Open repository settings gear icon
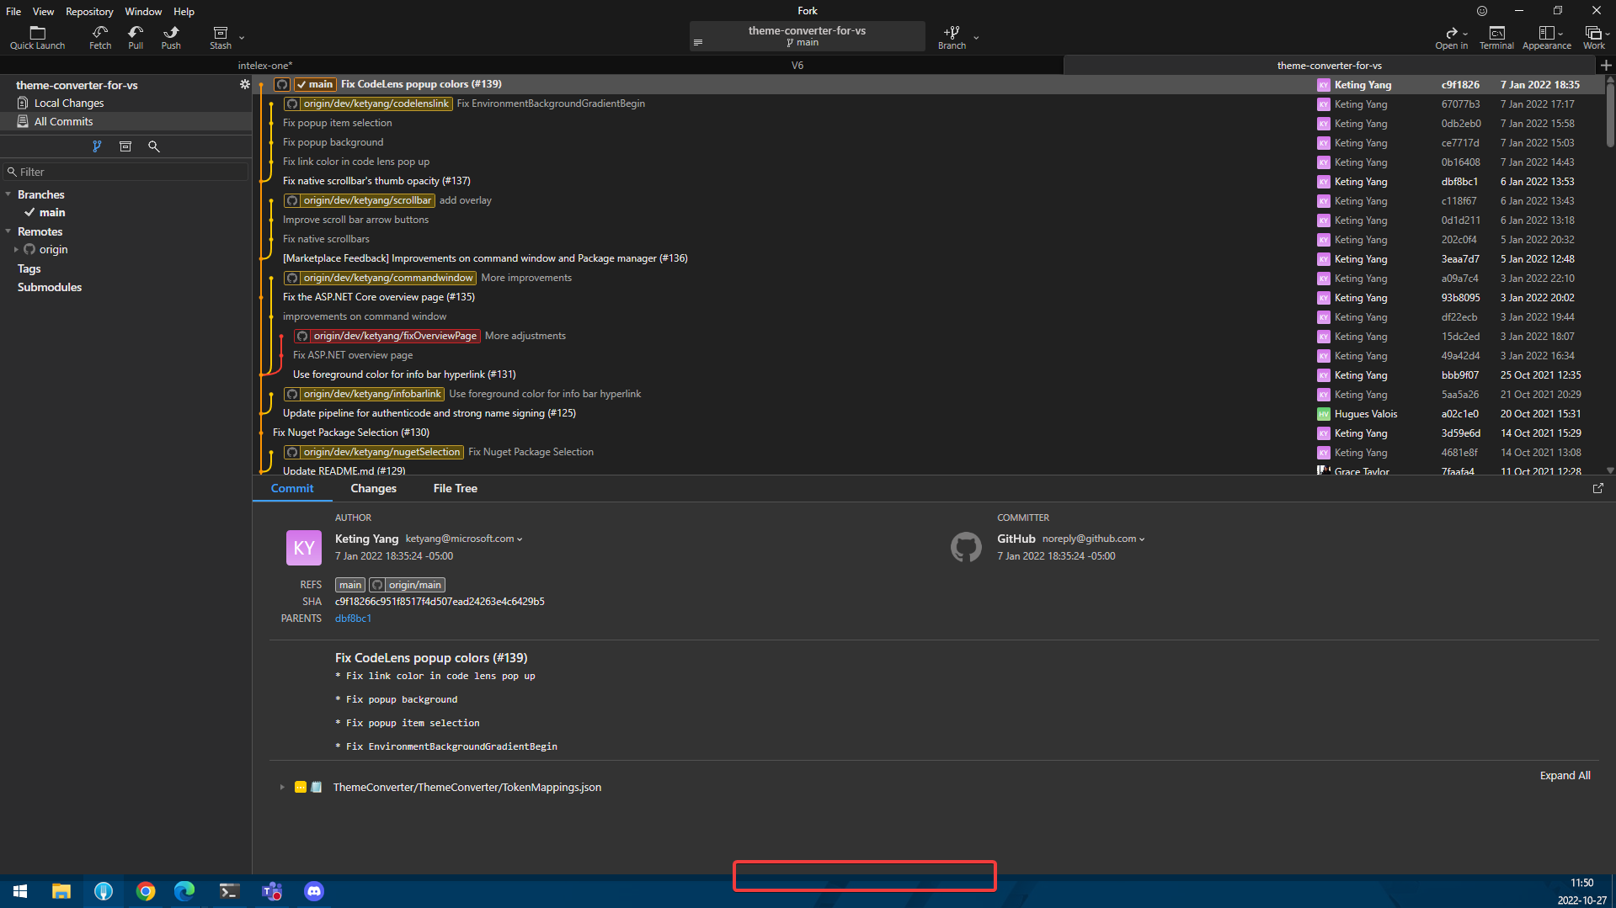 pyautogui.click(x=244, y=85)
